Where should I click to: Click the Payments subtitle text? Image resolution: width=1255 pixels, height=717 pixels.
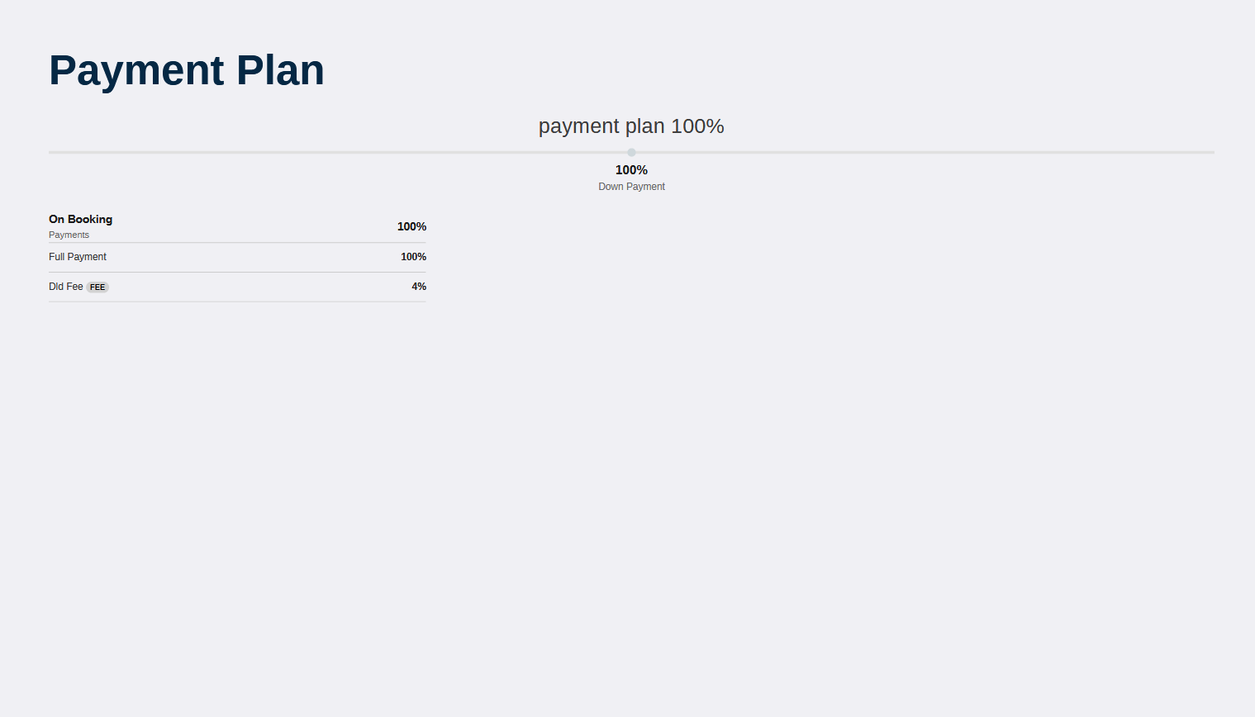coord(69,235)
